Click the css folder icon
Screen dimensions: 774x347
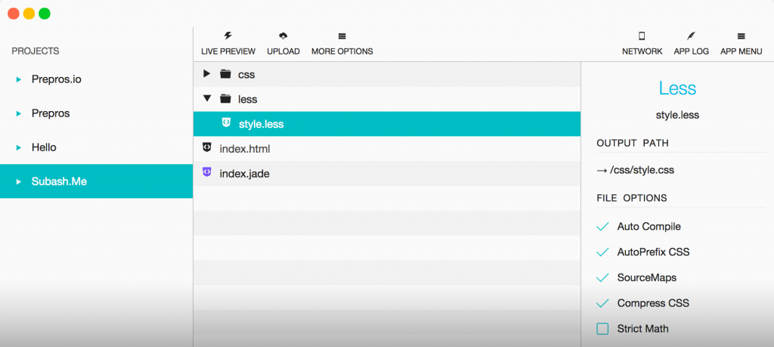point(225,74)
